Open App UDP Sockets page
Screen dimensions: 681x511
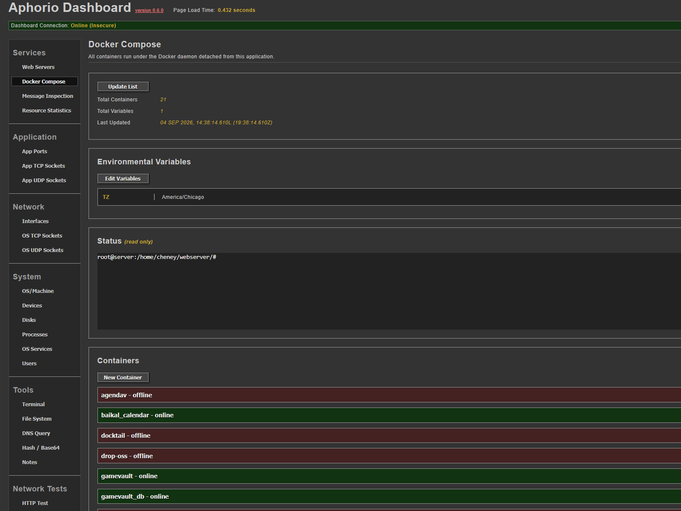(44, 180)
